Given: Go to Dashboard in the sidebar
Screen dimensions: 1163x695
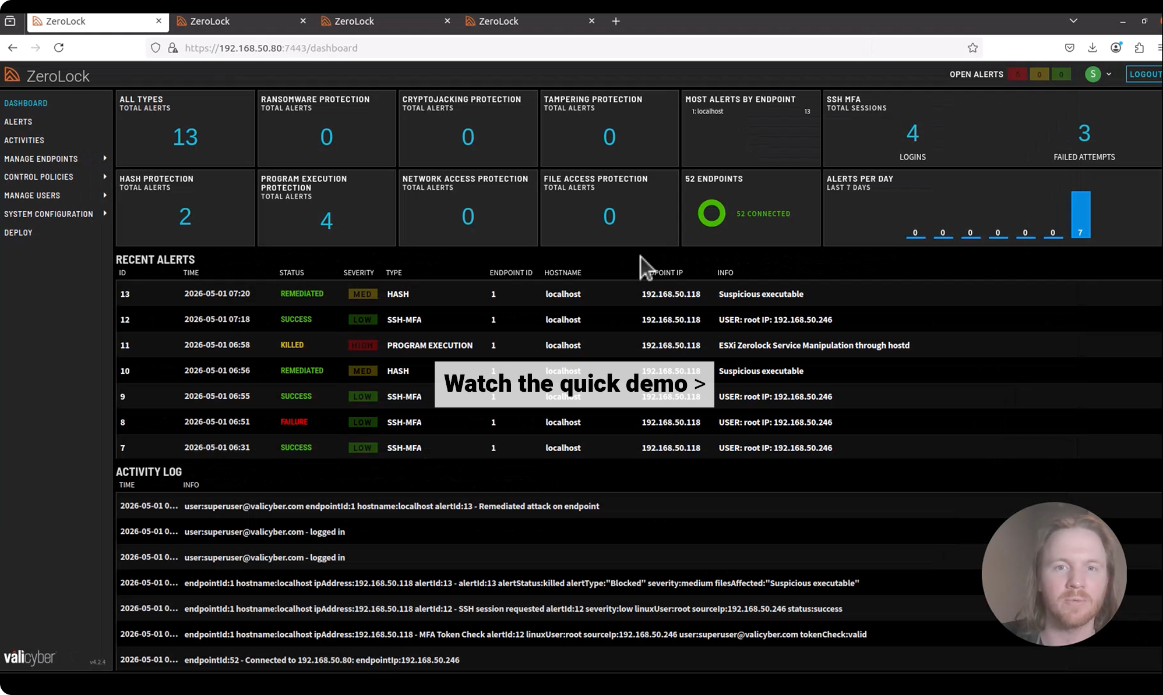Looking at the screenshot, I should tap(26, 103).
